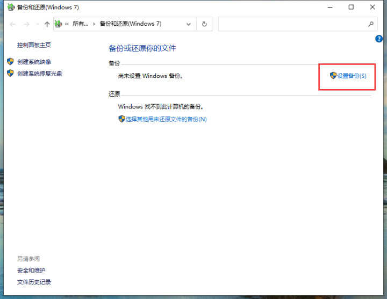Click the search magnifier icon
The width and height of the screenshot is (387, 299).
[x=370, y=24]
